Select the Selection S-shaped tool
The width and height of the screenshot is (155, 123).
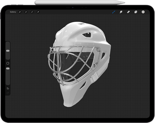32,12
